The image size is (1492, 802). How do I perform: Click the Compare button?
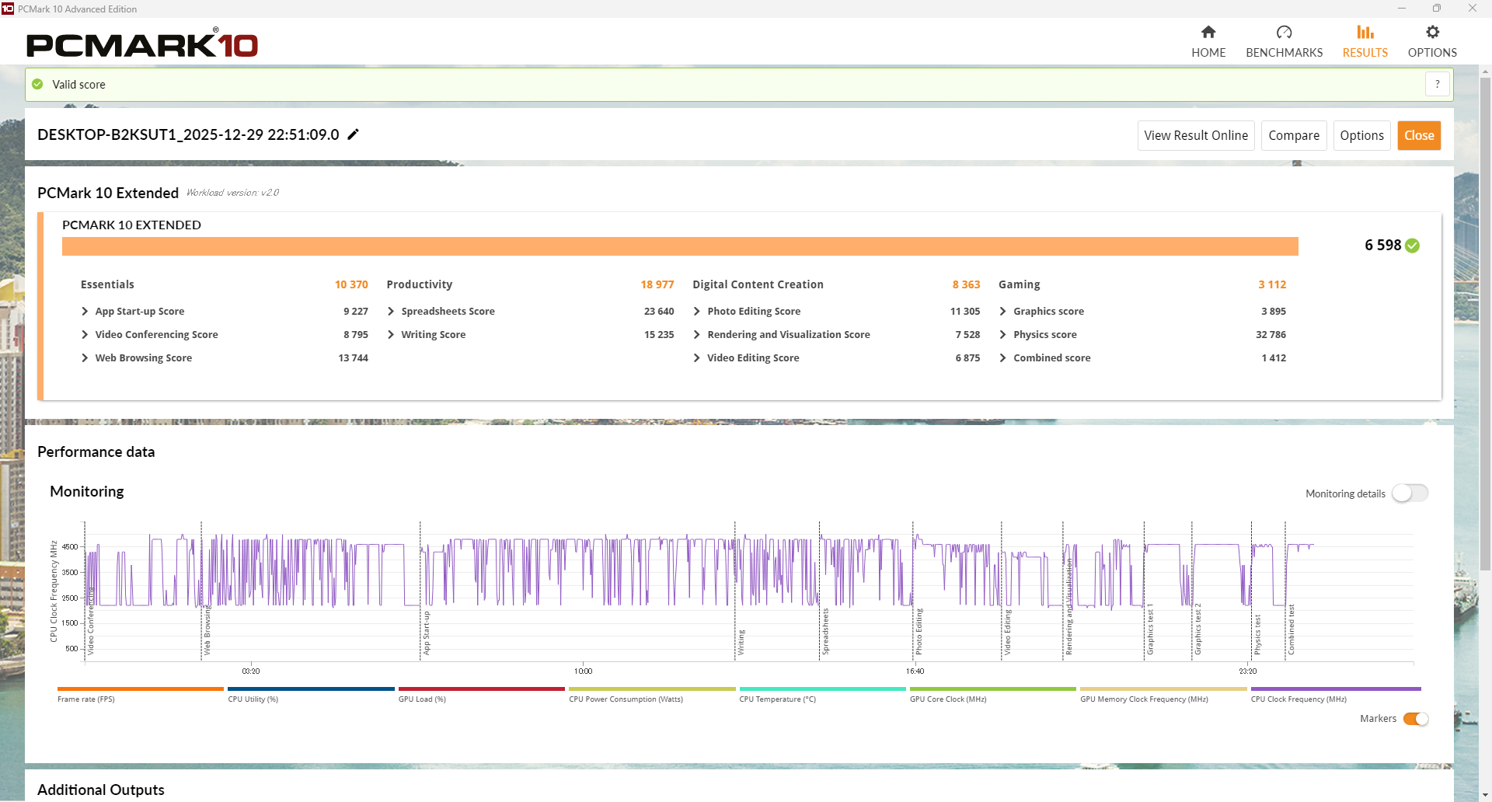[1293, 135]
